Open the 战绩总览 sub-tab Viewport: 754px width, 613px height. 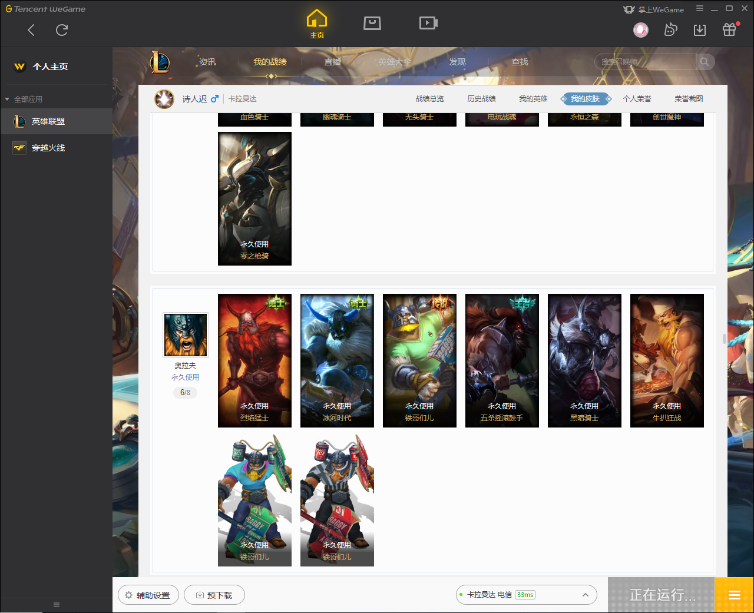pos(429,99)
